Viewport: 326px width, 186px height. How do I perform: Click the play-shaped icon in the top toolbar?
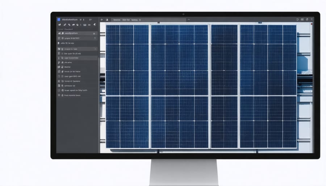point(102,20)
